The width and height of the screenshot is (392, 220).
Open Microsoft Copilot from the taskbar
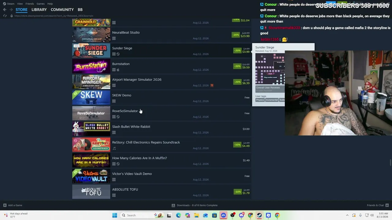click(x=187, y=215)
